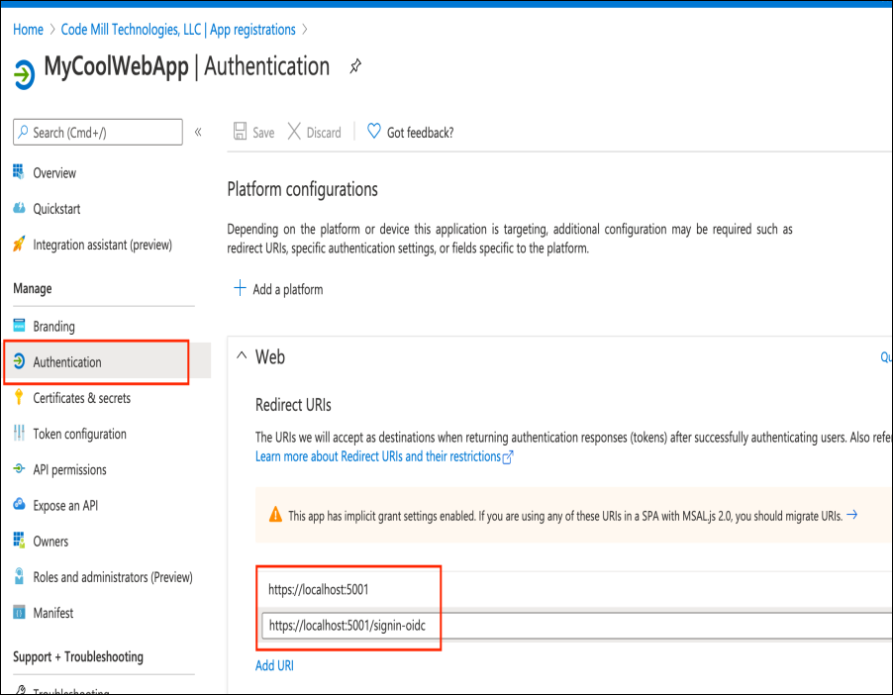Image resolution: width=893 pixels, height=695 pixels.
Task: Edit the localhost:5001/signin-oidc URI field
Action: [x=577, y=626]
